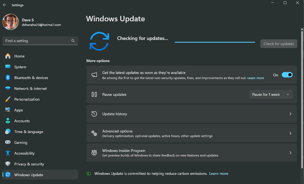
Task: Click inside the Find a setting box
Action: pyautogui.click(x=38, y=40)
